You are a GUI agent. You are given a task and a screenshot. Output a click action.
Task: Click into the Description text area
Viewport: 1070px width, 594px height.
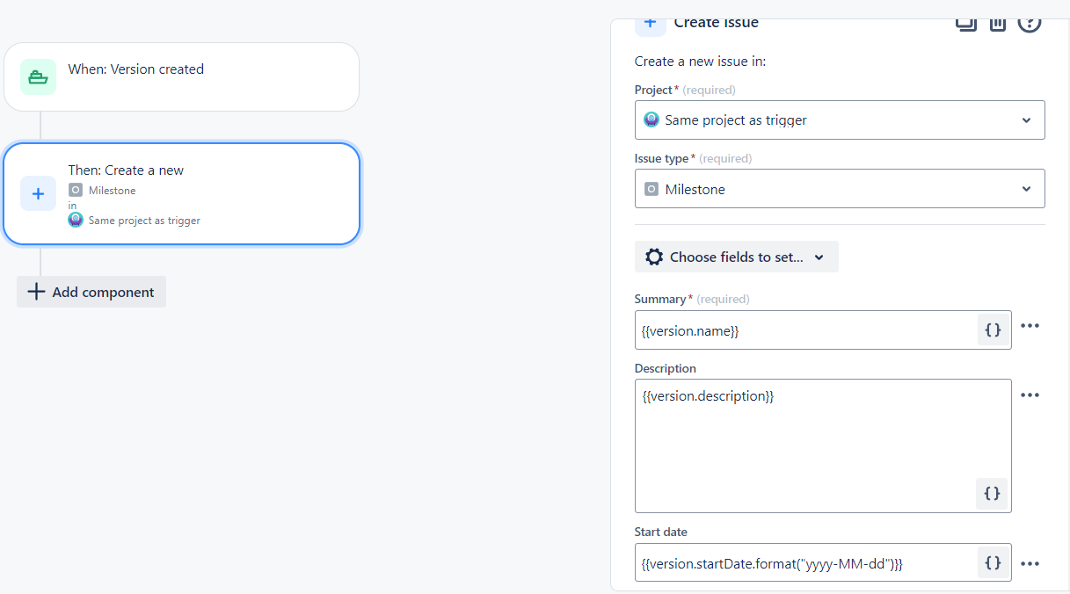(823, 445)
